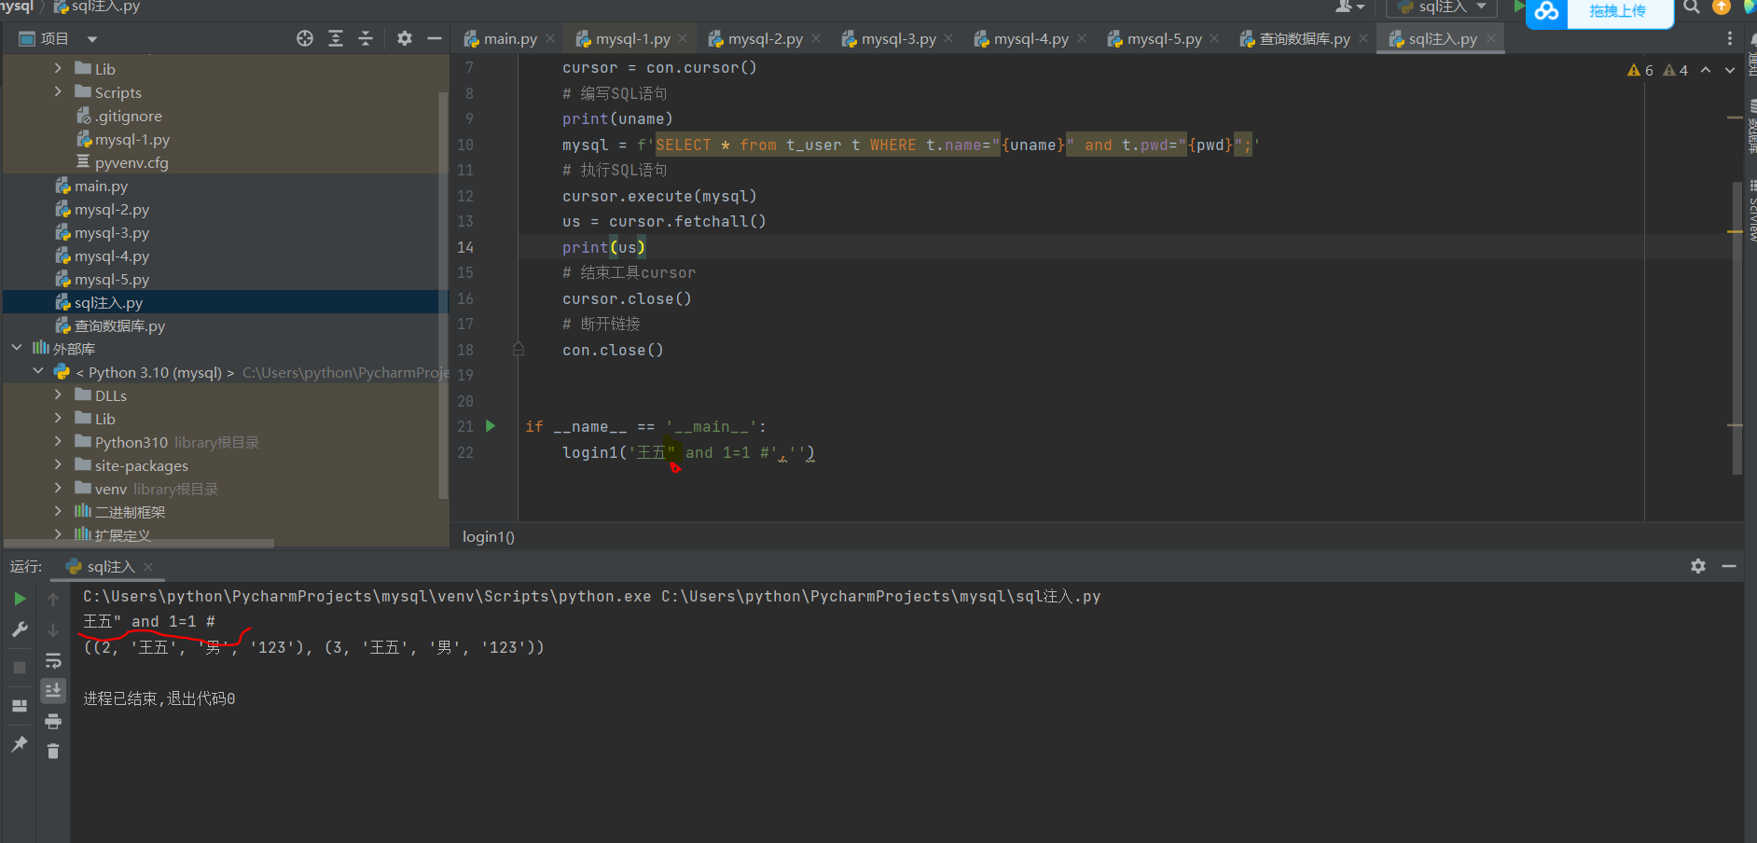Click the run gutter arrow on line 21
Viewport: 1757px width, 843px height.
tap(491, 426)
